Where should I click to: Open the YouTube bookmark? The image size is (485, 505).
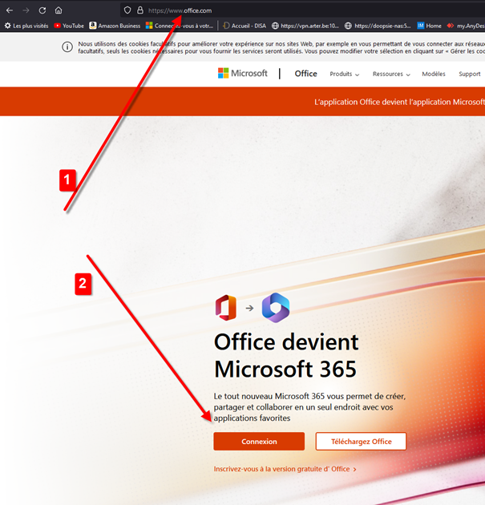[x=69, y=26]
